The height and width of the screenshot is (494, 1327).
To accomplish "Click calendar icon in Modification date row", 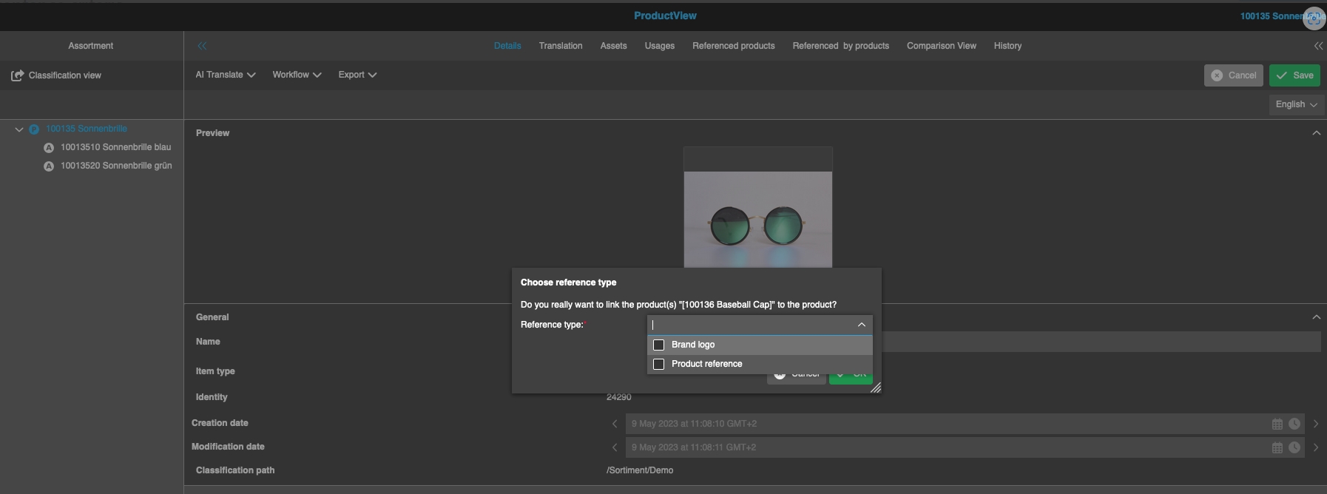I will click(x=1277, y=447).
